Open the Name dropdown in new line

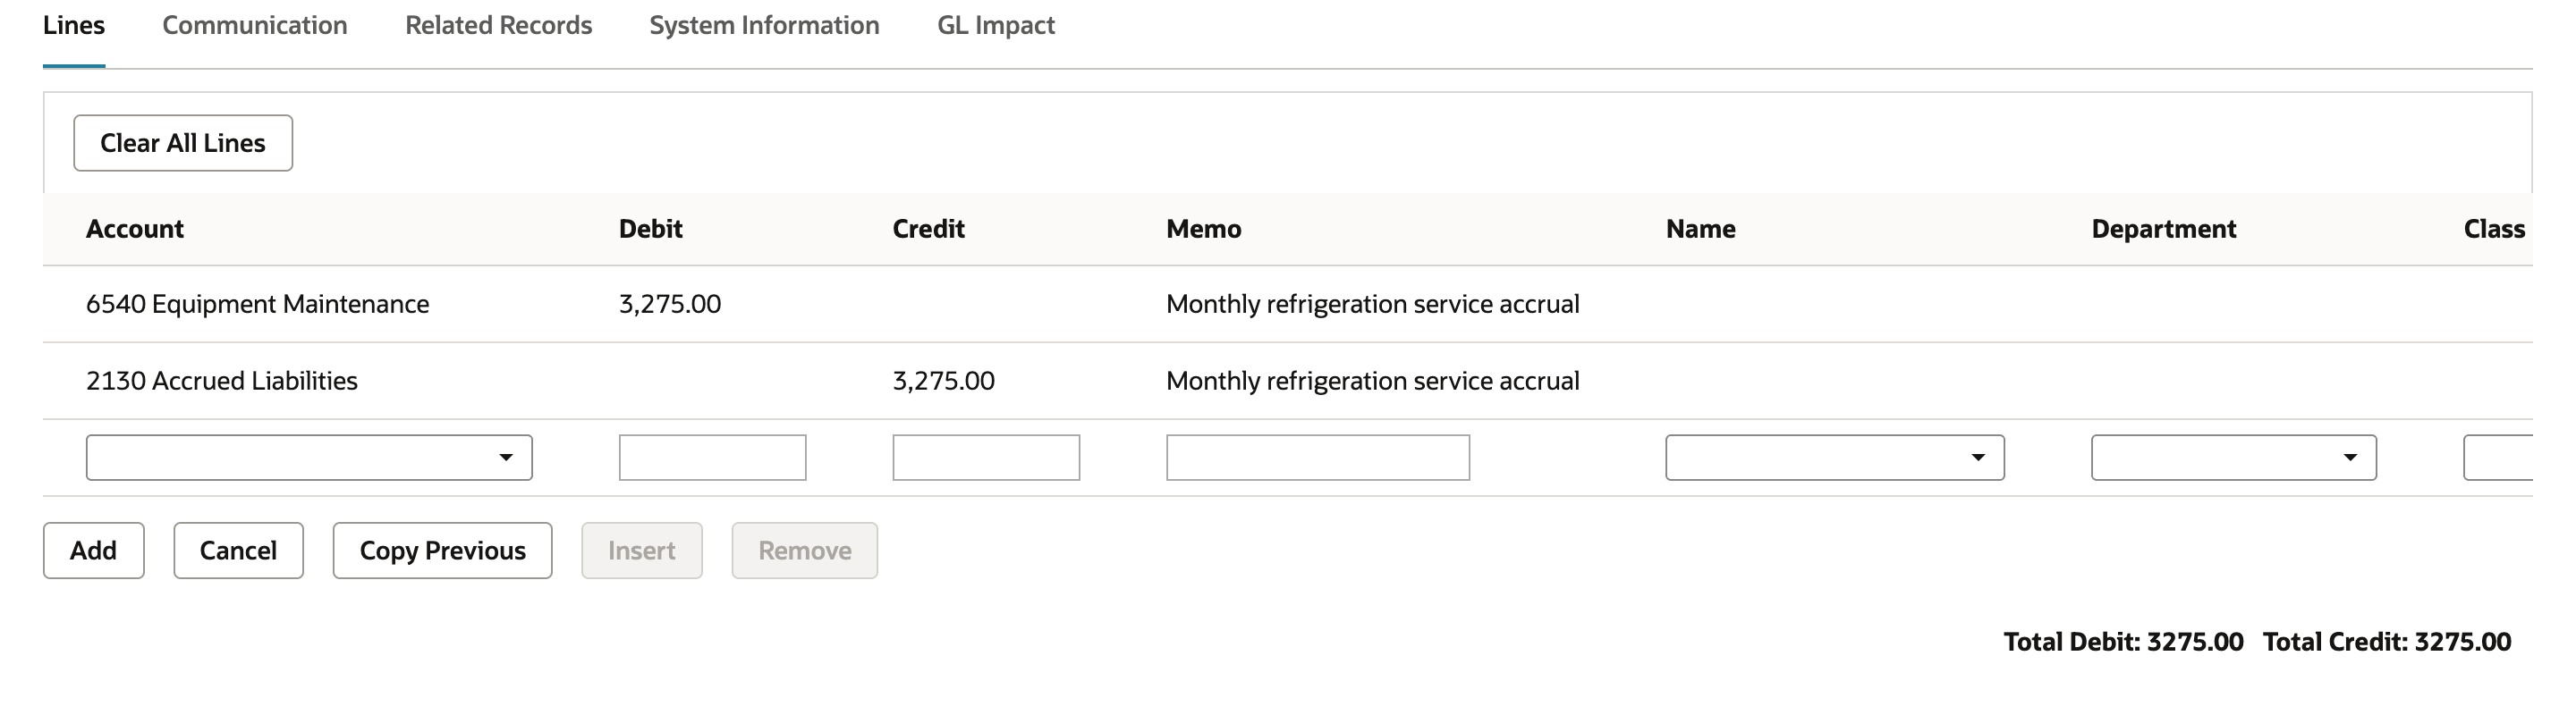(1835, 458)
